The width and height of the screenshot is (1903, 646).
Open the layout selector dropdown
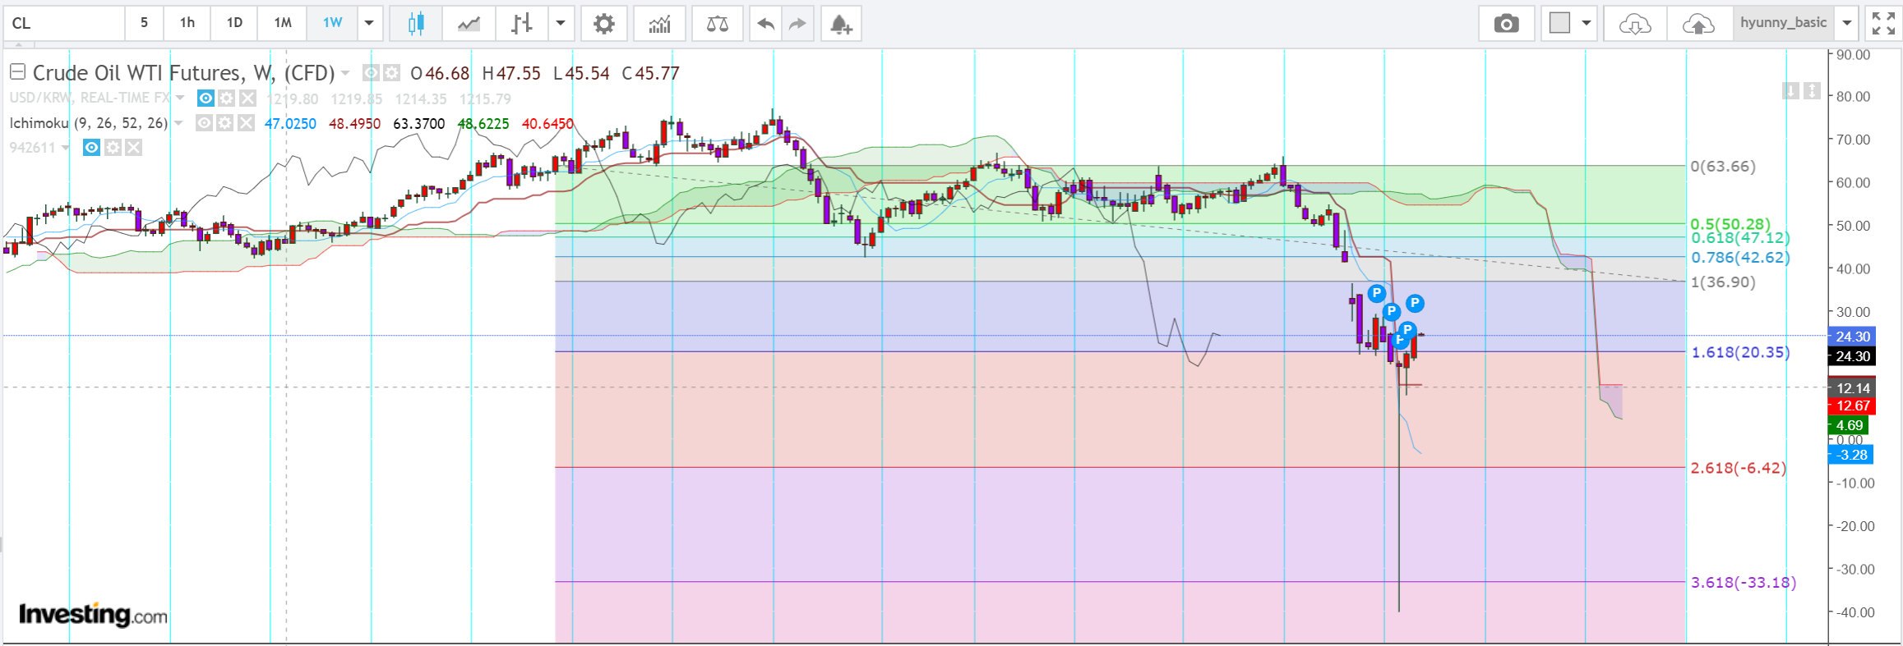click(1587, 24)
